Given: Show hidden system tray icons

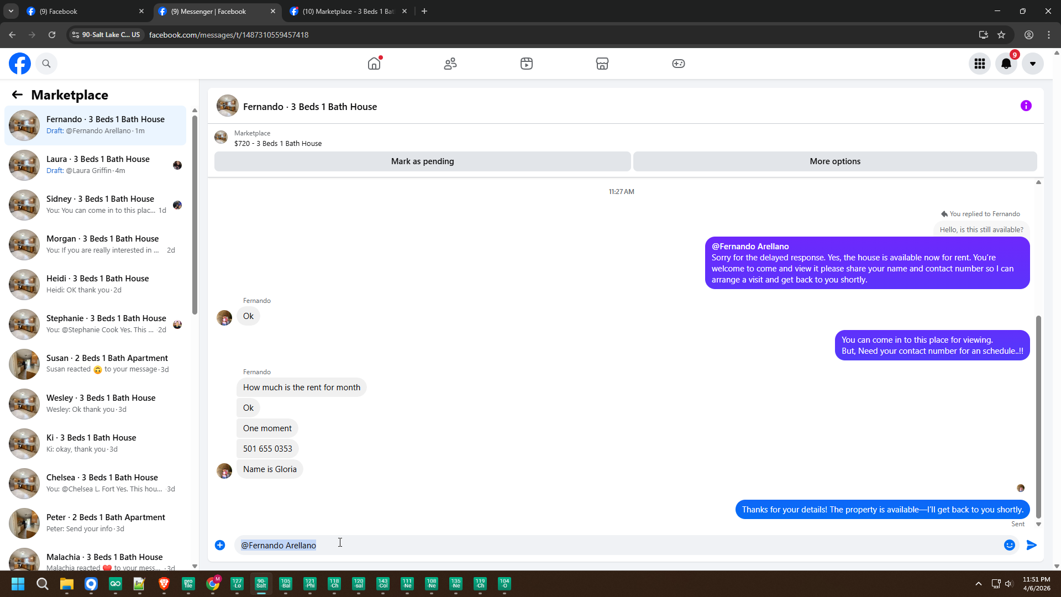Looking at the screenshot, I should point(978,584).
